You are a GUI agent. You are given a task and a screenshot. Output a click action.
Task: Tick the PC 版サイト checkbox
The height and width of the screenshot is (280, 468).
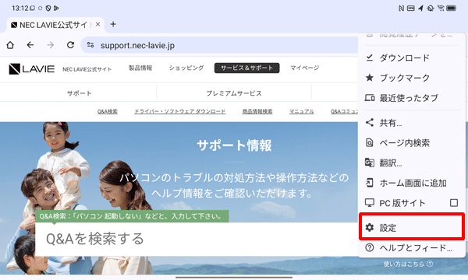click(454, 203)
